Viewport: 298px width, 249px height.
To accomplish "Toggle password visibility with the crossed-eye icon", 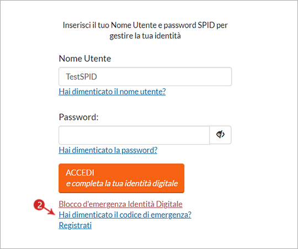I will (220, 135).
